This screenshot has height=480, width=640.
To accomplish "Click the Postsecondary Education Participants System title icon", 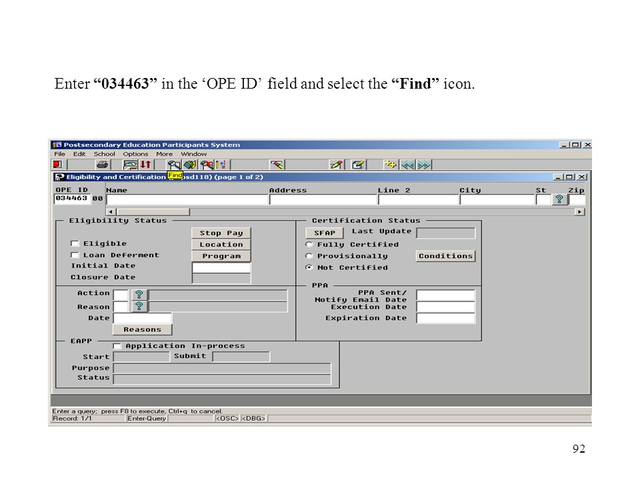I will tap(57, 145).
